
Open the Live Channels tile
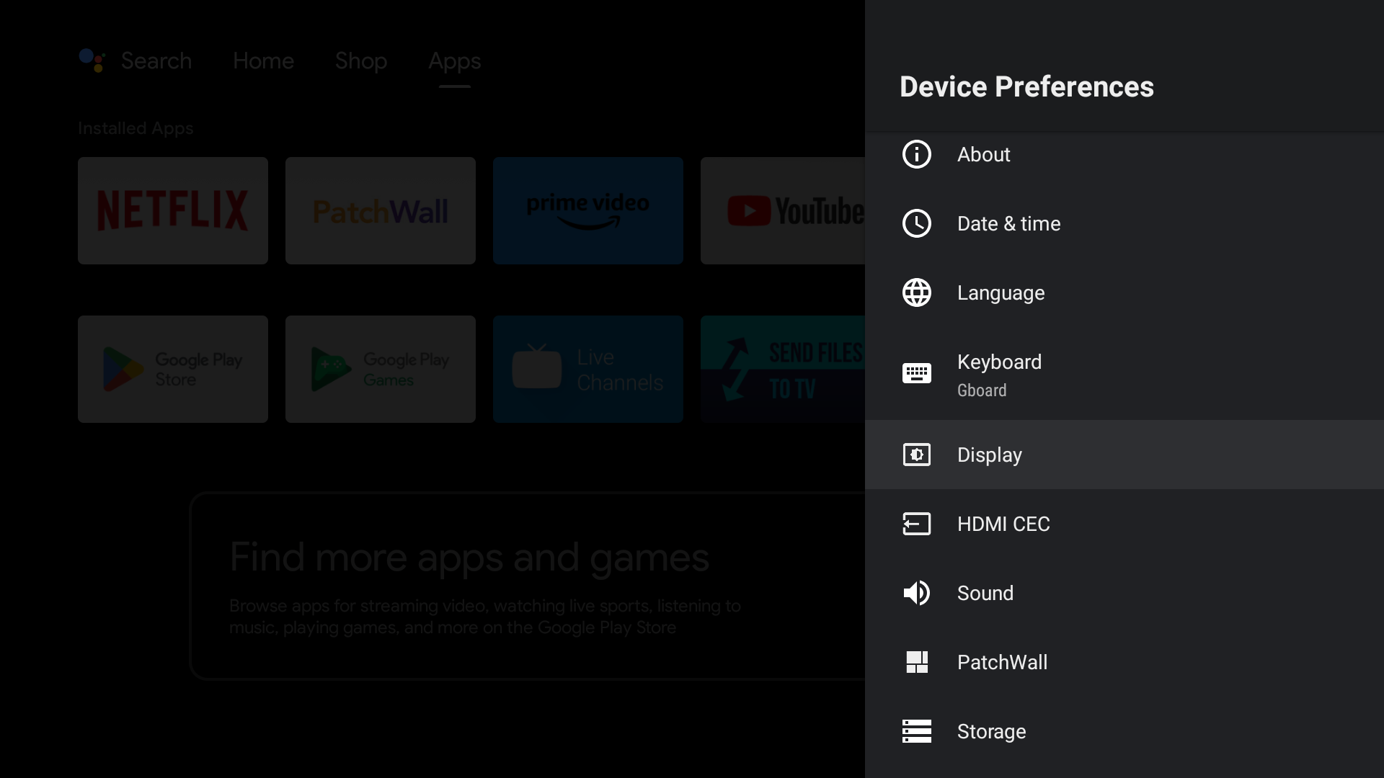(x=588, y=369)
